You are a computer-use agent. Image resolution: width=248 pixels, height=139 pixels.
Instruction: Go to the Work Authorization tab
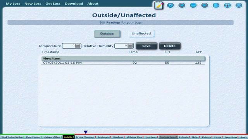pos(12,137)
